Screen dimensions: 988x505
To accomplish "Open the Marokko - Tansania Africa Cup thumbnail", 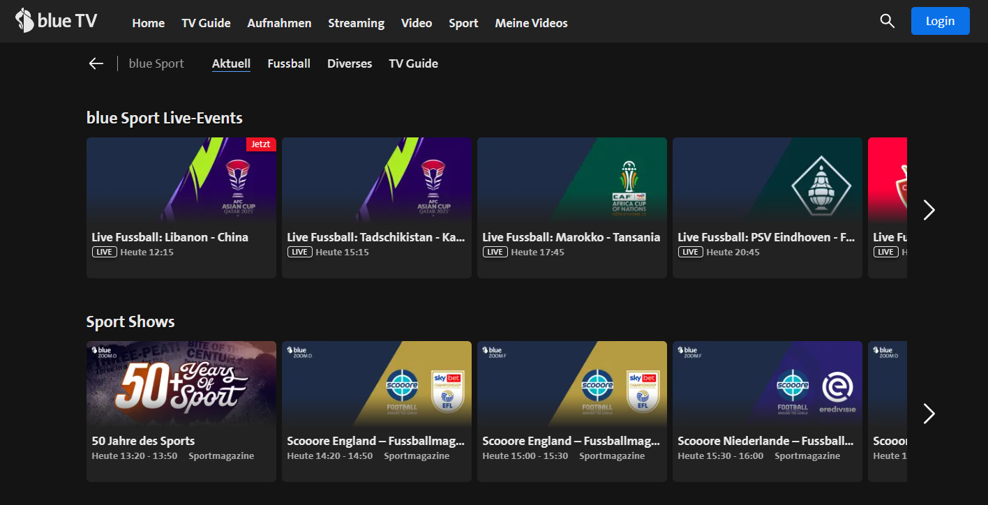I will coord(572,179).
